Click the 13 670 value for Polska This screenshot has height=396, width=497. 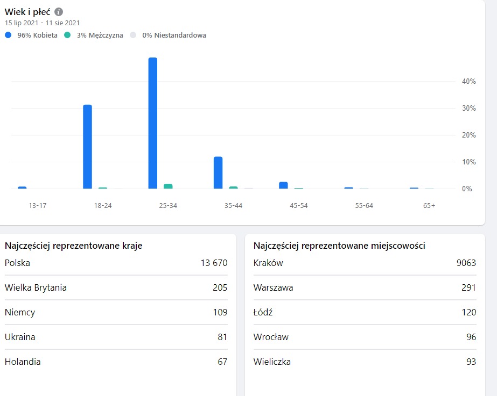(214, 263)
